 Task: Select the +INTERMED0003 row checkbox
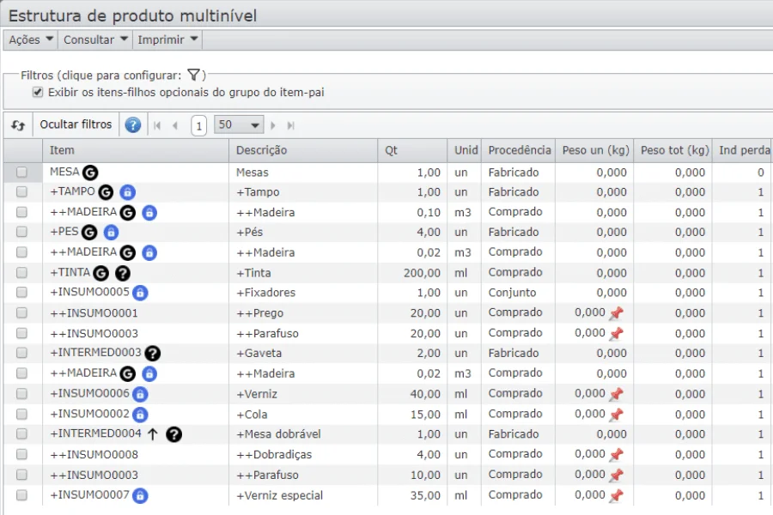pyautogui.click(x=21, y=353)
